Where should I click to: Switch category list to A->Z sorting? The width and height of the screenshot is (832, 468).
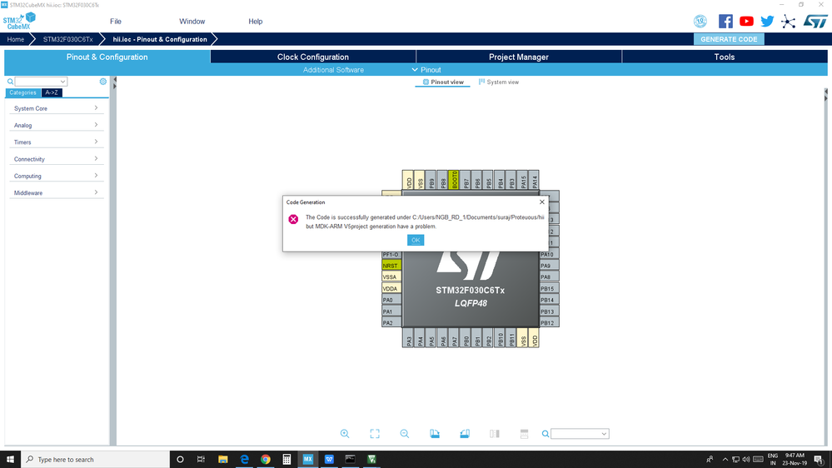tap(52, 92)
